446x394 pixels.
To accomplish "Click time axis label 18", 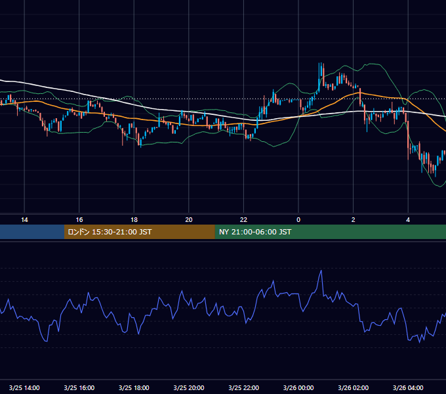I will pos(134,220).
